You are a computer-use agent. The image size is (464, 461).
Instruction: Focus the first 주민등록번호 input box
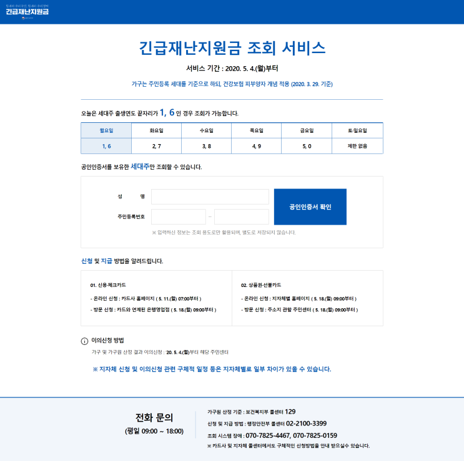pos(179,216)
